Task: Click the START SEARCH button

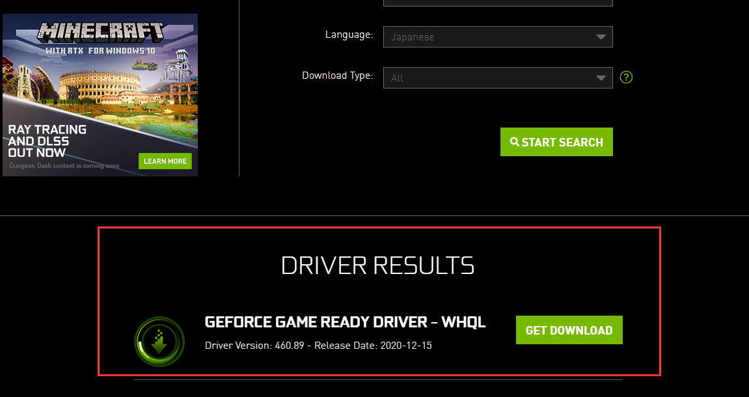Action: point(556,142)
